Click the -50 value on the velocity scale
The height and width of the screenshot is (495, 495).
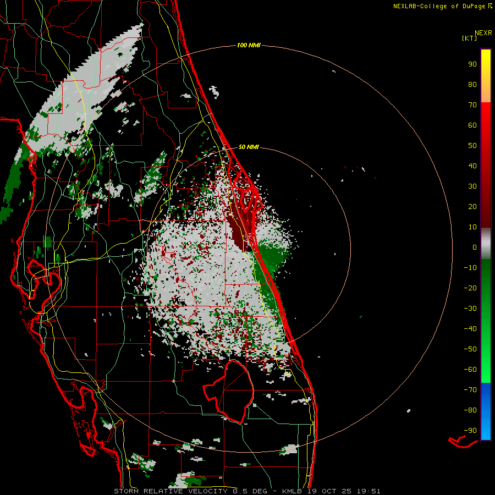pos(470,349)
